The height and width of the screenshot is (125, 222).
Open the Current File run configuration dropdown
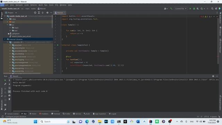[181, 9]
